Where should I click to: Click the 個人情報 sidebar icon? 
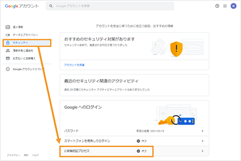(x=8, y=27)
